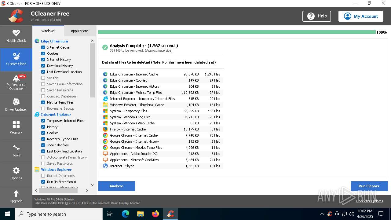
Task: Select the Google Chrome - Metrics Temp Files row
Action: [162, 148]
